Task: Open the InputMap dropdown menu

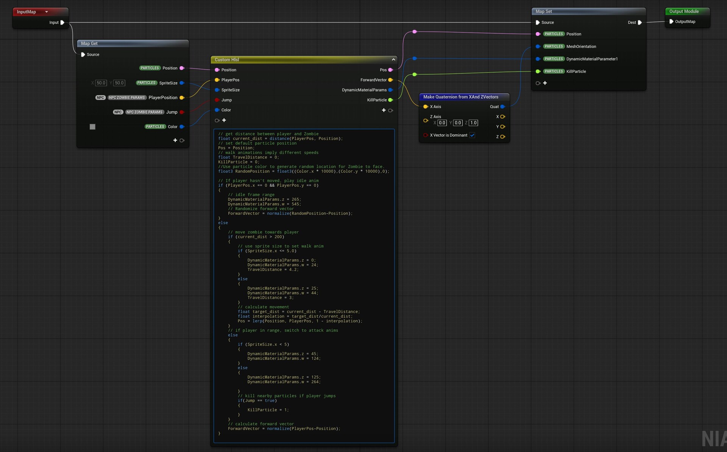Action: [x=46, y=12]
